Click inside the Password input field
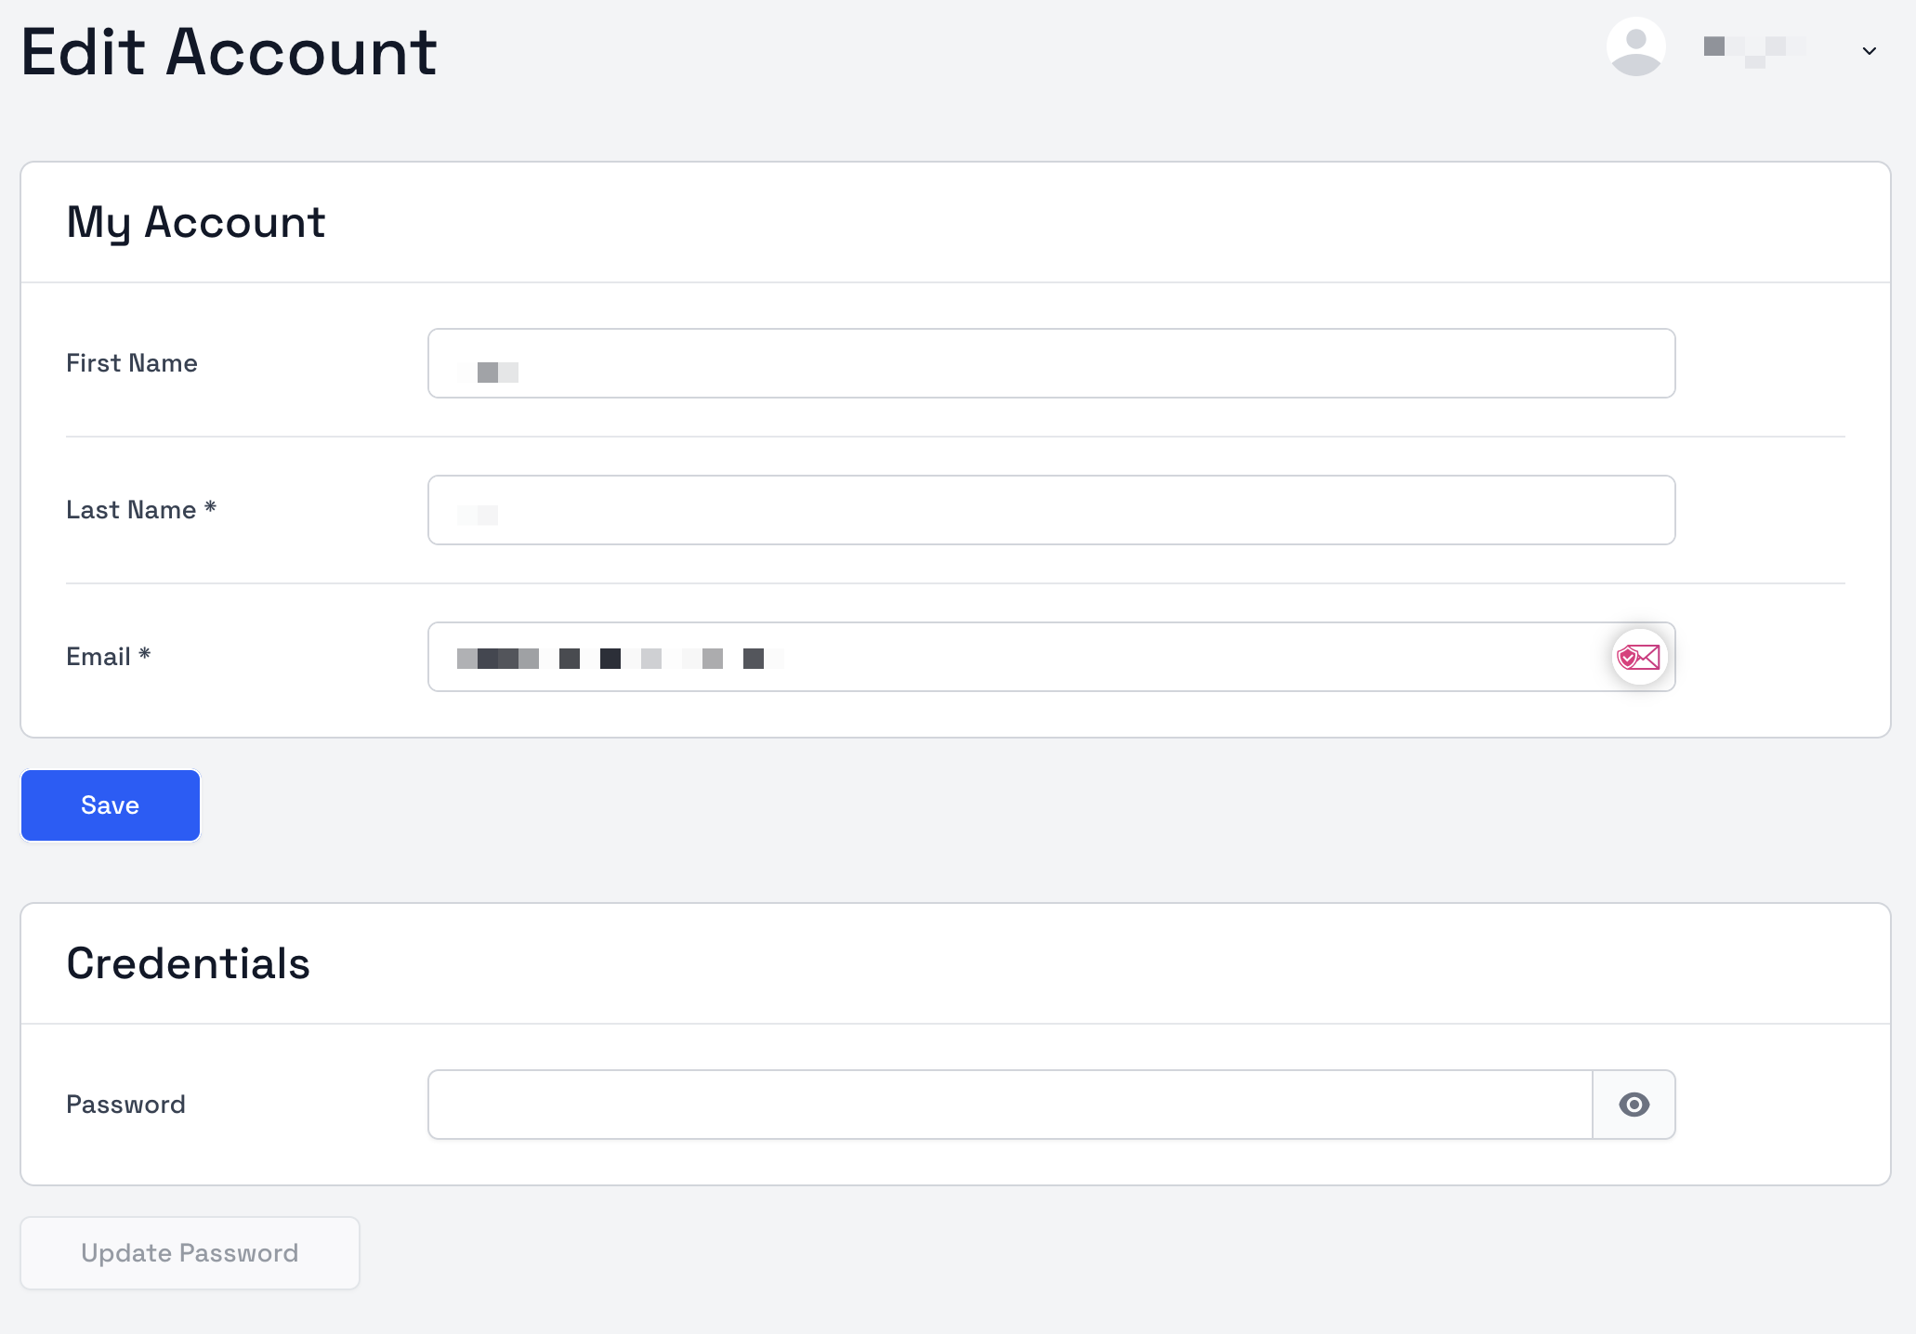The height and width of the screenshot is (1334, 1916). click(x=1009, y=1105)
